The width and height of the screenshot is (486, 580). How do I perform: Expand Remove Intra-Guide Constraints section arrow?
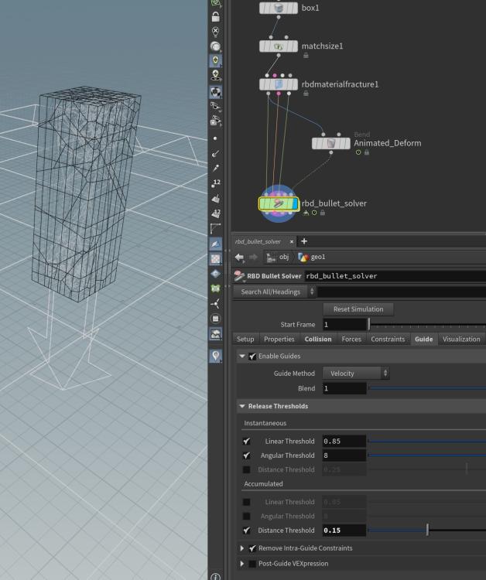242,548
